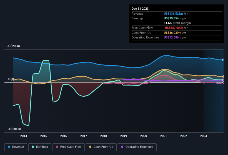Click the US$0 y-axis label
228x155 pixels.
click(x=10, y=79)
